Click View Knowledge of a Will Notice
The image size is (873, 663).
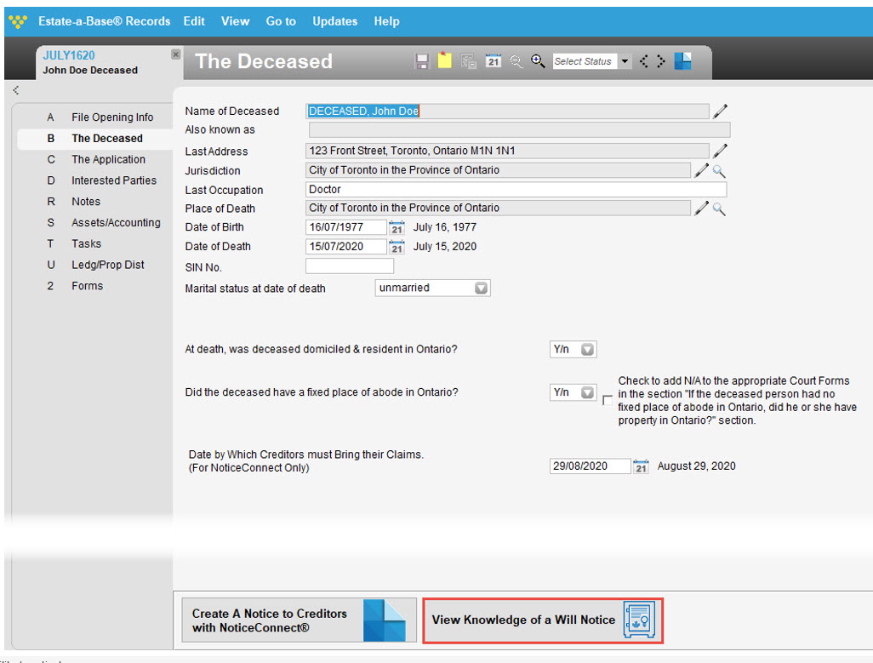(543, 620)
